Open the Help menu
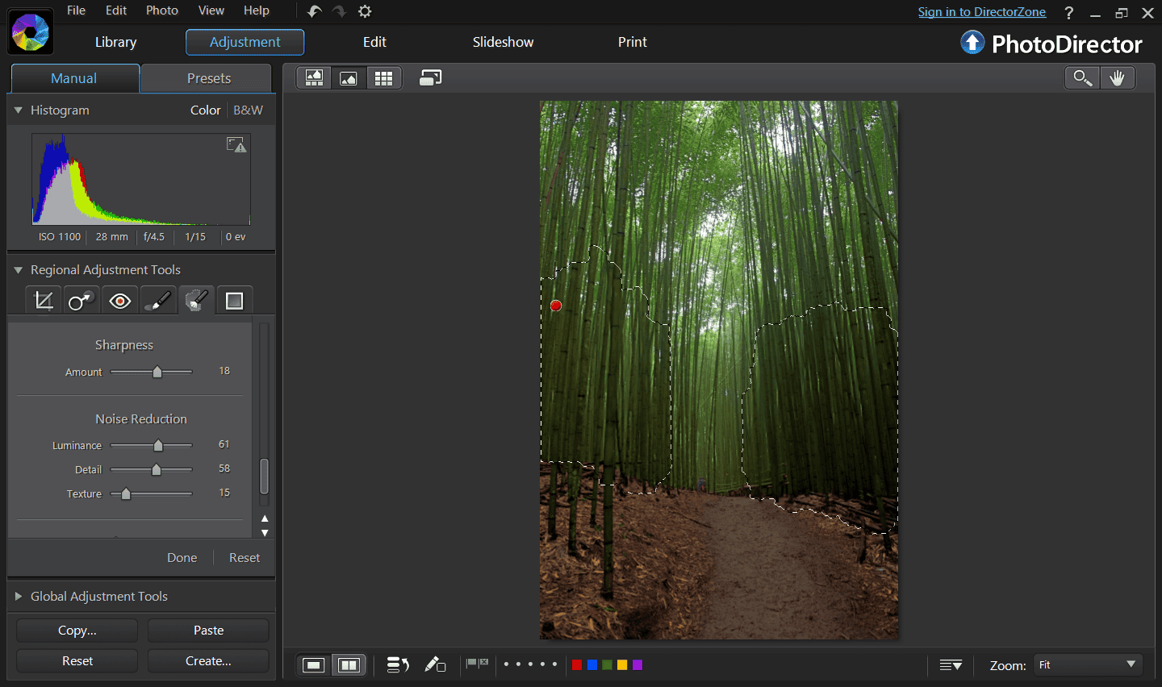Image resolution: width=1162 pixels, height=687 pixels. (257, 10)
